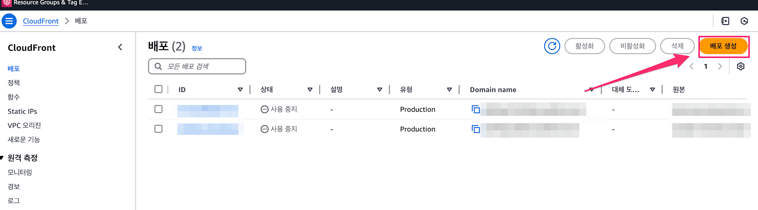Click the CloudFront sidebar heading
The width and height of the screenshot is (758, 210).
click(32, 48)
